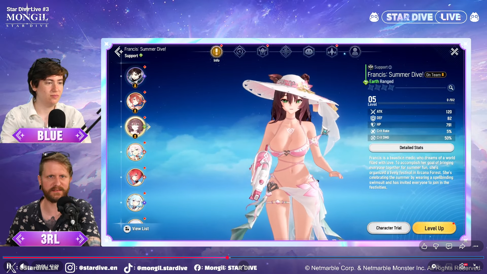Click the 22:08 / 47:29 time display
The width and height of the screenshot is (487, 274).
coord(47,266)
